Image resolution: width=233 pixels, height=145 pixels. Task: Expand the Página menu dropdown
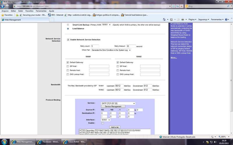pos(192,19)
